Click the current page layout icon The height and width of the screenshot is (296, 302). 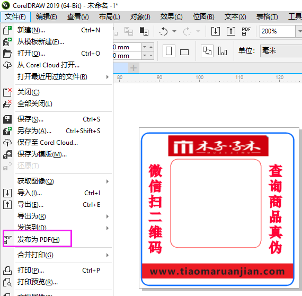point(223,51)
